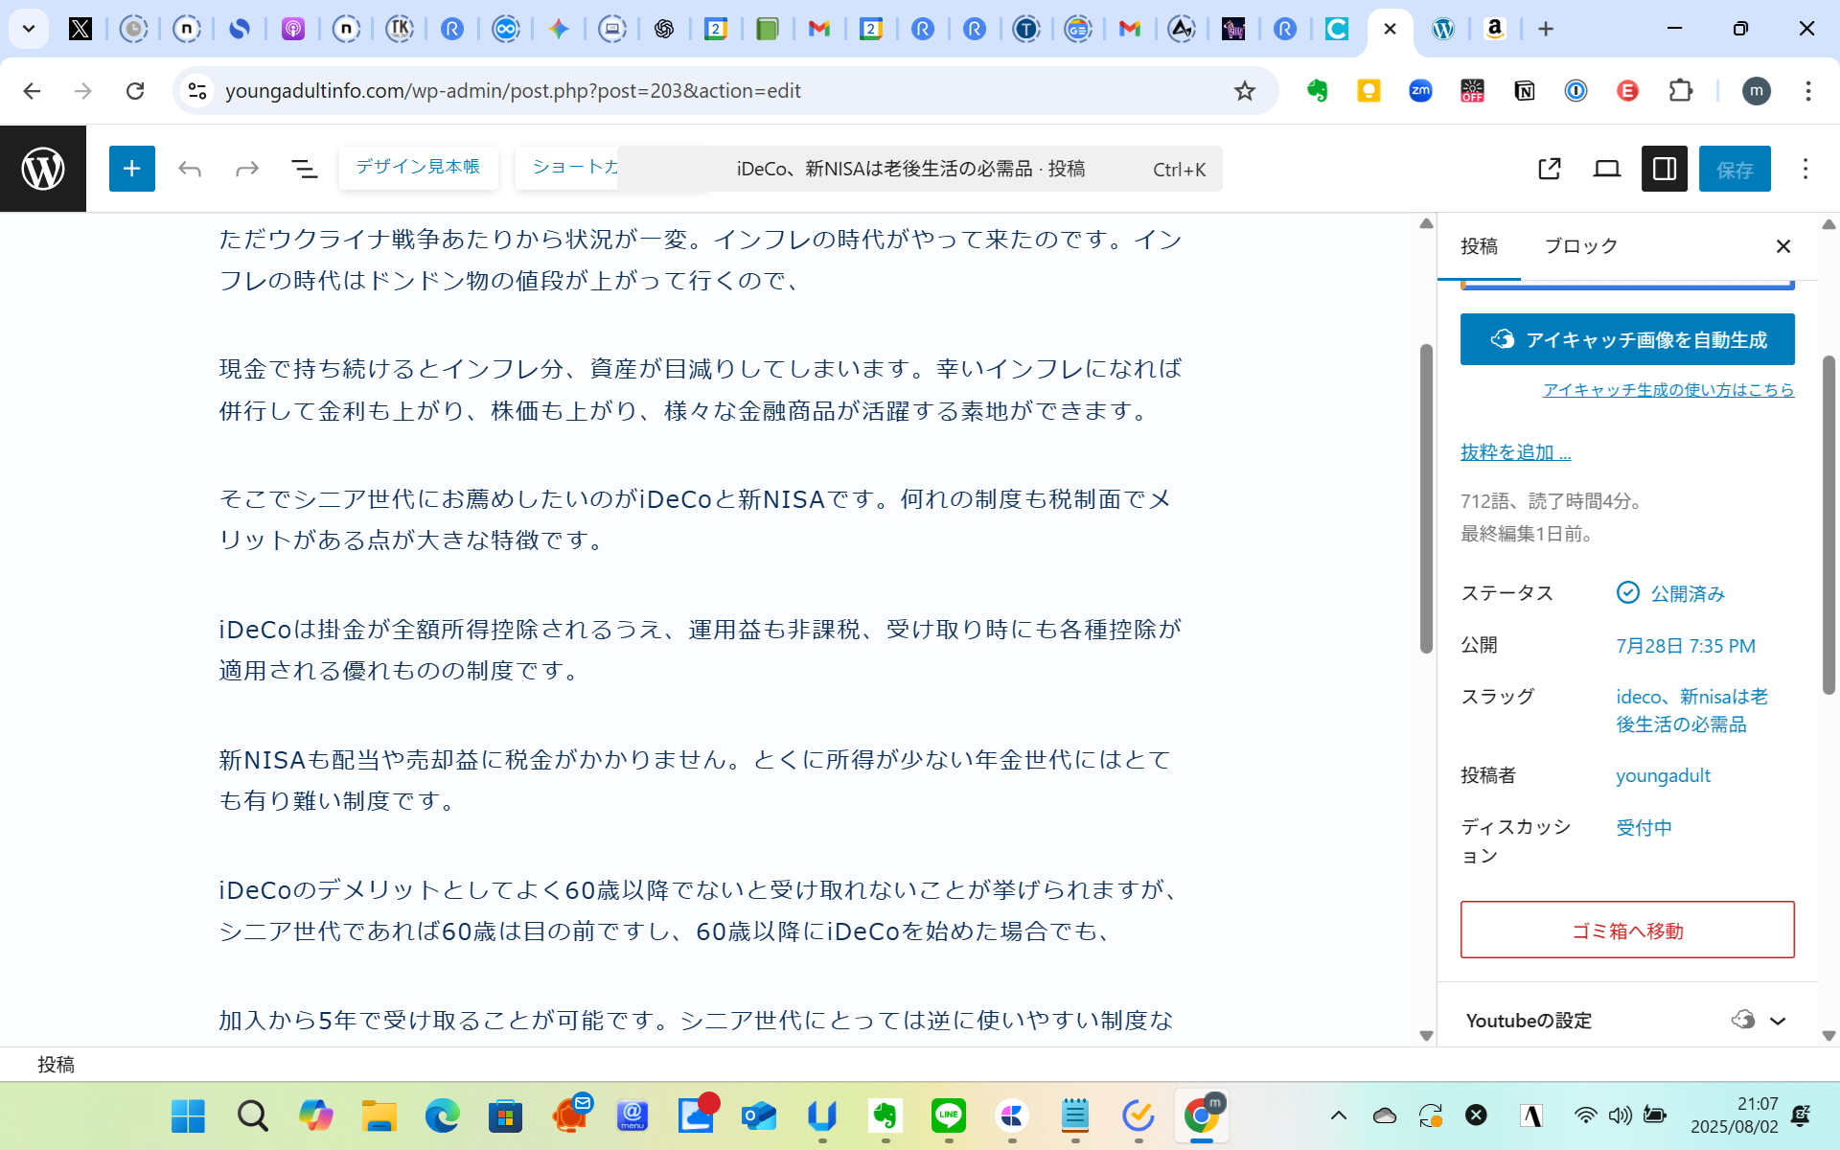The height and width of the screenshot is (1150, 1840).
Task: Change discussion setting 受付中
Action: pos(1644,827)
